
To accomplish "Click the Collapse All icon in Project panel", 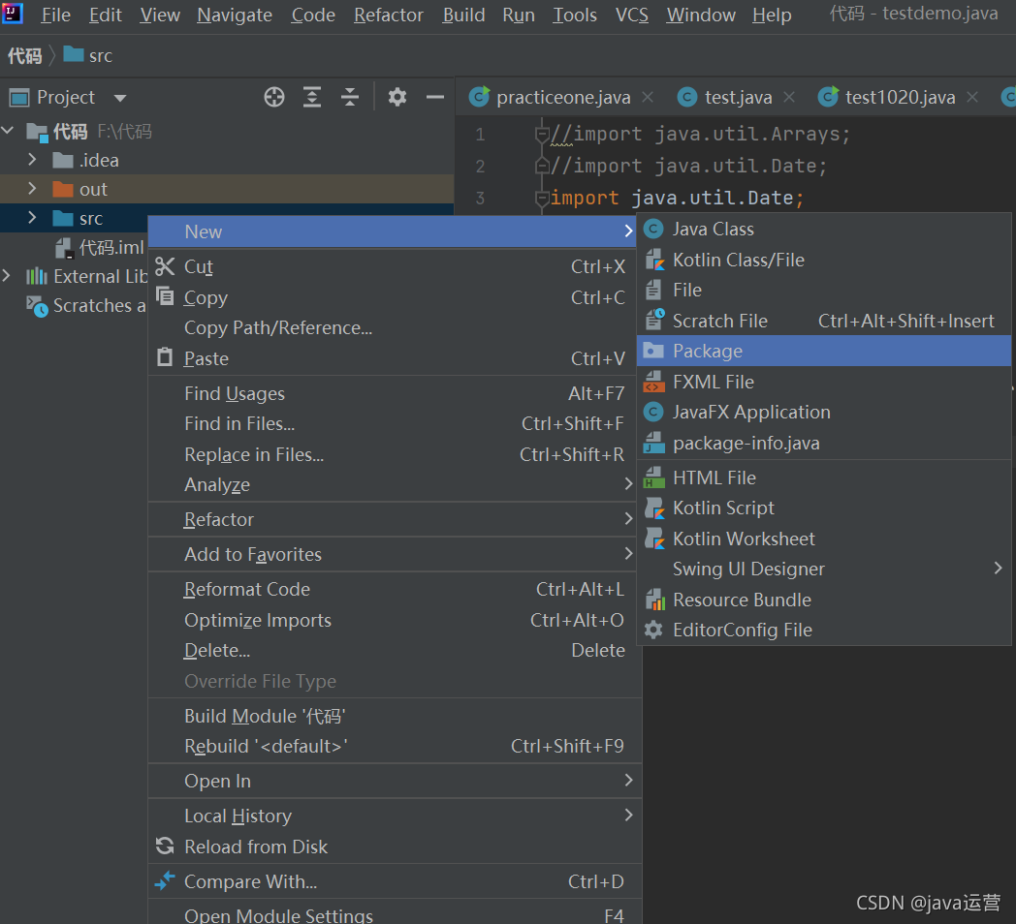I will [x=350, y=97].
